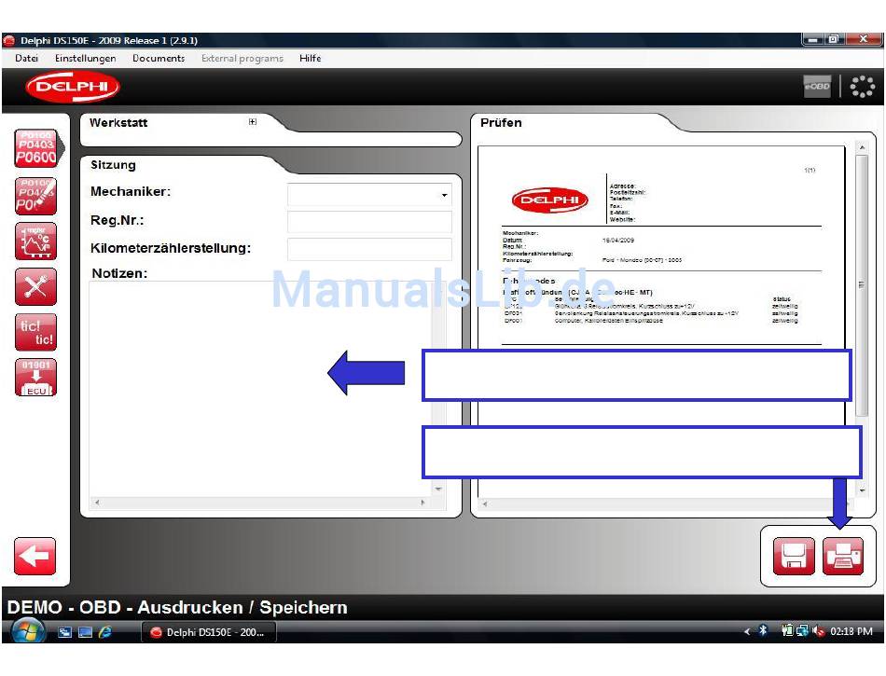This screenshot has width=886, height=676.
Task: Click the Prüfen preview scroll down arrow
Action: tap(862, 490)
